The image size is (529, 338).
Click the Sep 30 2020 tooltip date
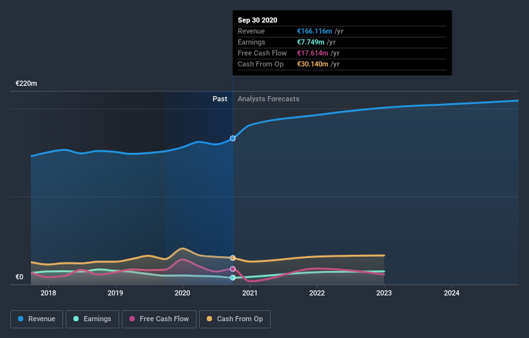(x=258, y=20)
